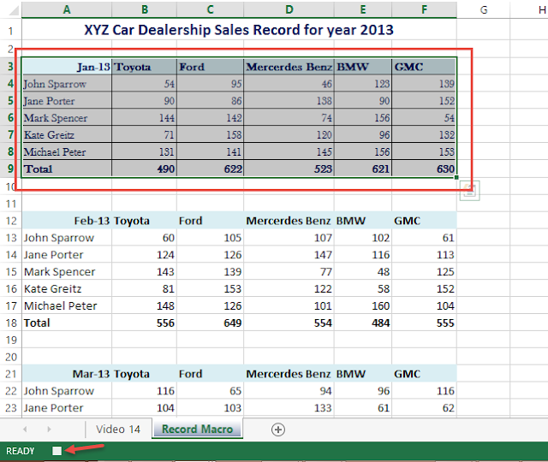Go to the next sheet with the right arrow
The image size is (548, 462).
point(49,429)
